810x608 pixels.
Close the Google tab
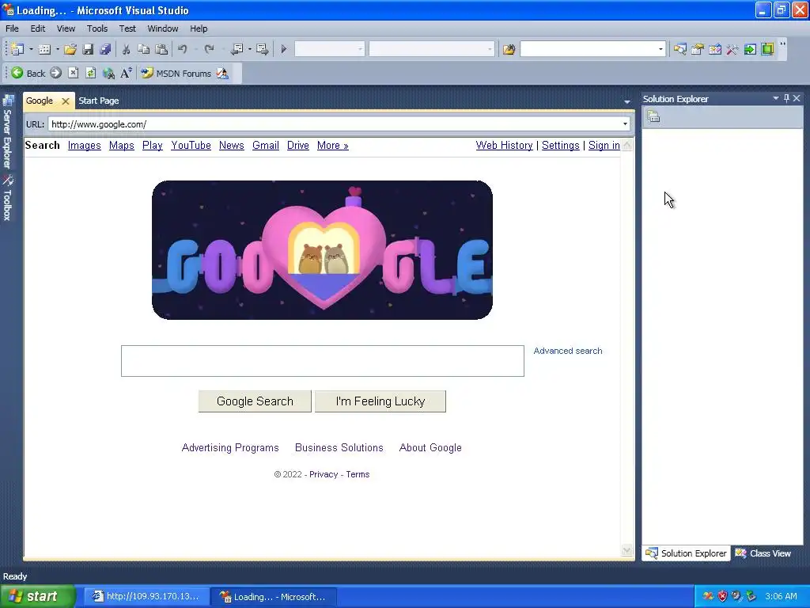tap(66, 101)
